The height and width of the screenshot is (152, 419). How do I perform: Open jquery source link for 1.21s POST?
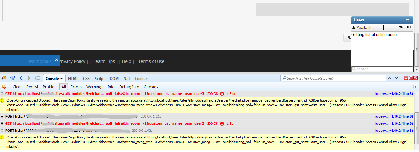394,116
